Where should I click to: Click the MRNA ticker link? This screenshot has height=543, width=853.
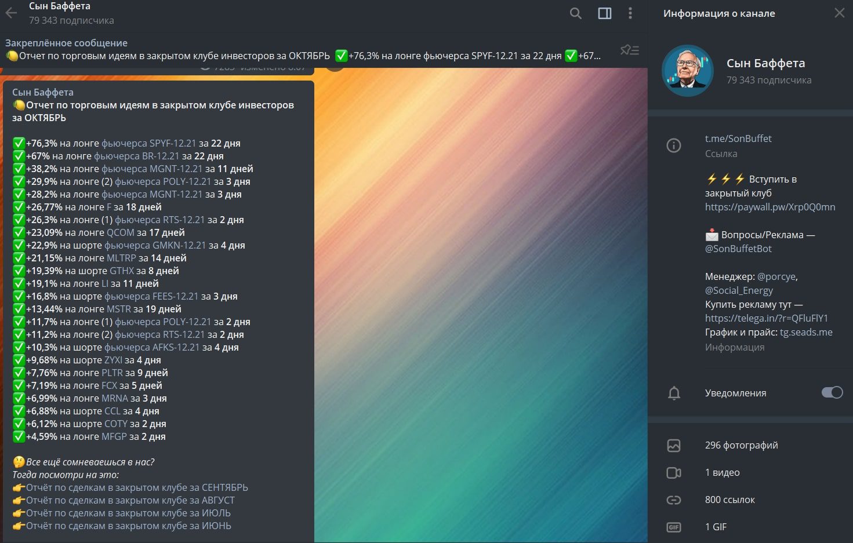coord(115,398)
